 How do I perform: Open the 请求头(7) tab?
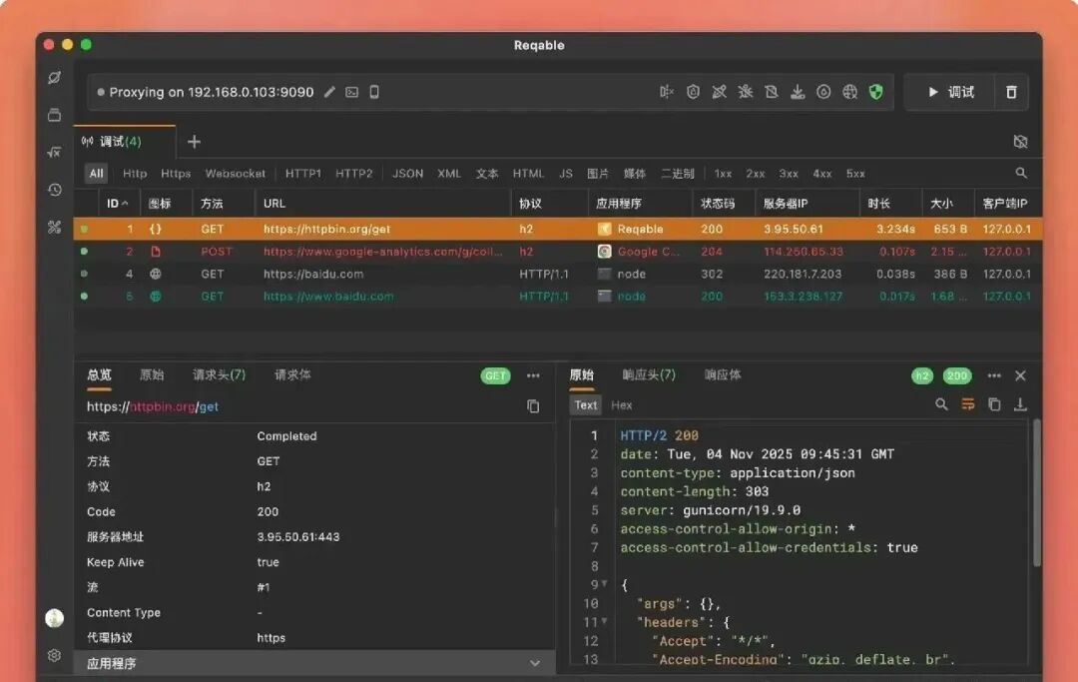click(x=219, y=375)
